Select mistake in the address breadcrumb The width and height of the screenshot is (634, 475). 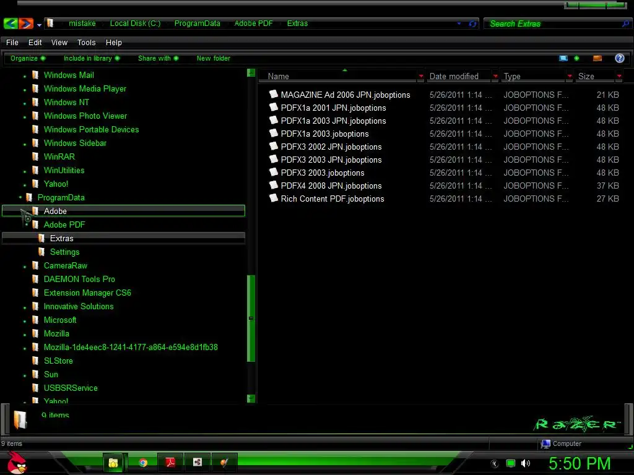click(82, 24)
